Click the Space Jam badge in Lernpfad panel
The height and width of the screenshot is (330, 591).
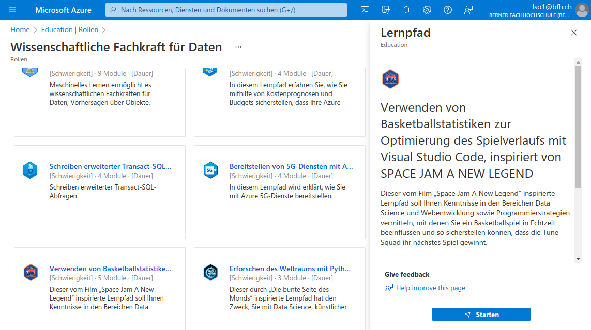[x=390, y=79]
